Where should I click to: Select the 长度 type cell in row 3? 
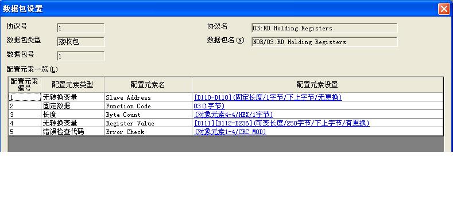point(72,115)
